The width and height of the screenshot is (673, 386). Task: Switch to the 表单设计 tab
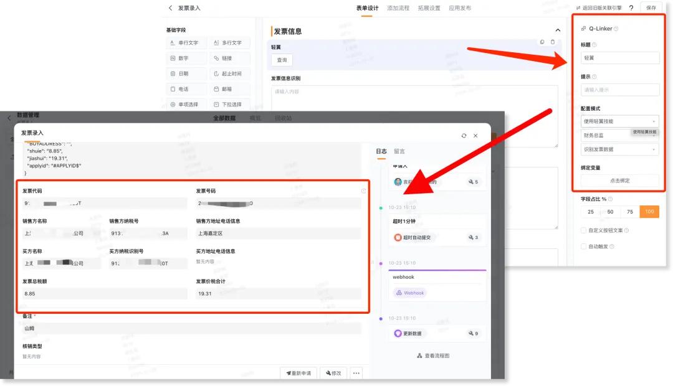[x=367, y=8]
